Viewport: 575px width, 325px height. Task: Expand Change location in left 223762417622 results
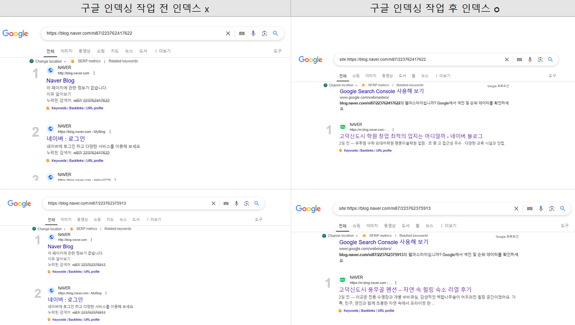[48, 61]
